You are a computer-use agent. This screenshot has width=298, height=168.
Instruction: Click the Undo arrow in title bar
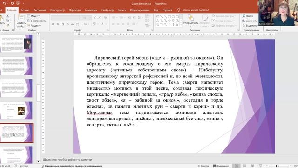click(x=4, y=3)
